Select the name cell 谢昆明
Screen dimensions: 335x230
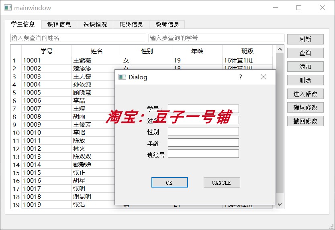(x=93, y=197)
